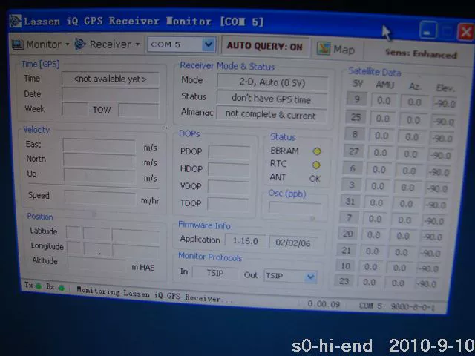Click the Osc (ppb) field
The width and height of the screenshot is (475, 356).
[x=295, y=208]
